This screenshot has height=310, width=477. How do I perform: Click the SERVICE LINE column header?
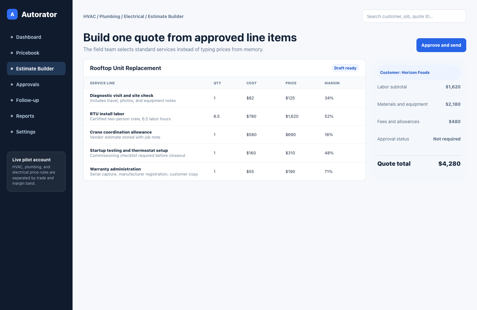coord(102,83)
